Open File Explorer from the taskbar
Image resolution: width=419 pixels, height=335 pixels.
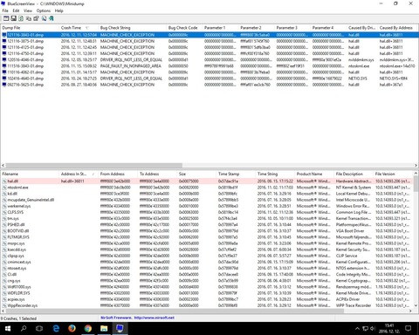pos(104,328)
